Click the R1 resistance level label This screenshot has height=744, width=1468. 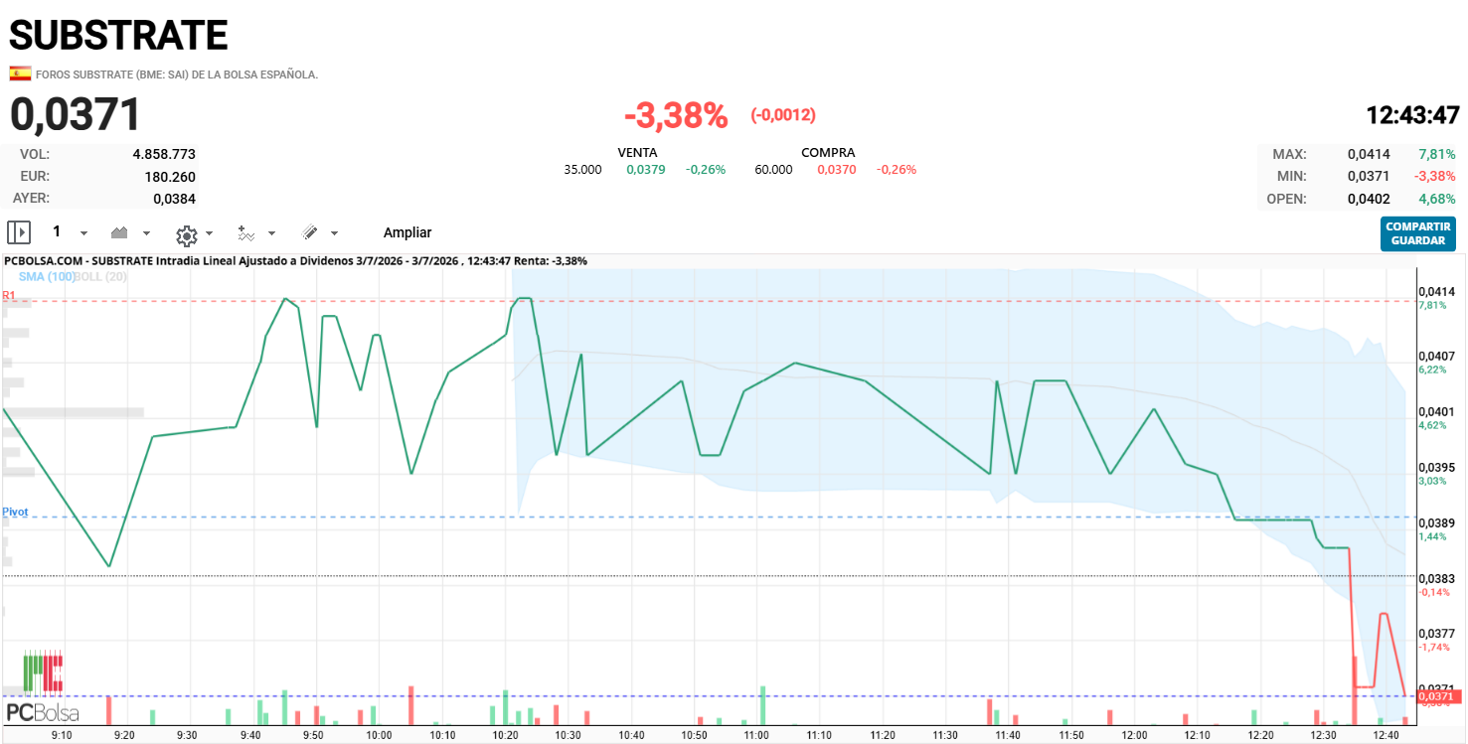tap(9, 295)
